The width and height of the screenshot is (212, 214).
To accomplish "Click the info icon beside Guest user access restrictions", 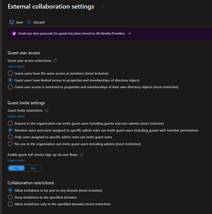I will (x=55, y=60).
